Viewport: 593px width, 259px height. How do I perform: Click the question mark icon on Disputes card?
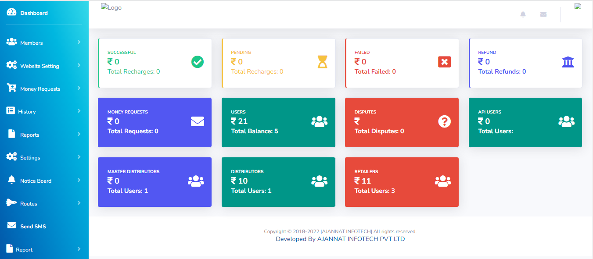tap(445, 121)
